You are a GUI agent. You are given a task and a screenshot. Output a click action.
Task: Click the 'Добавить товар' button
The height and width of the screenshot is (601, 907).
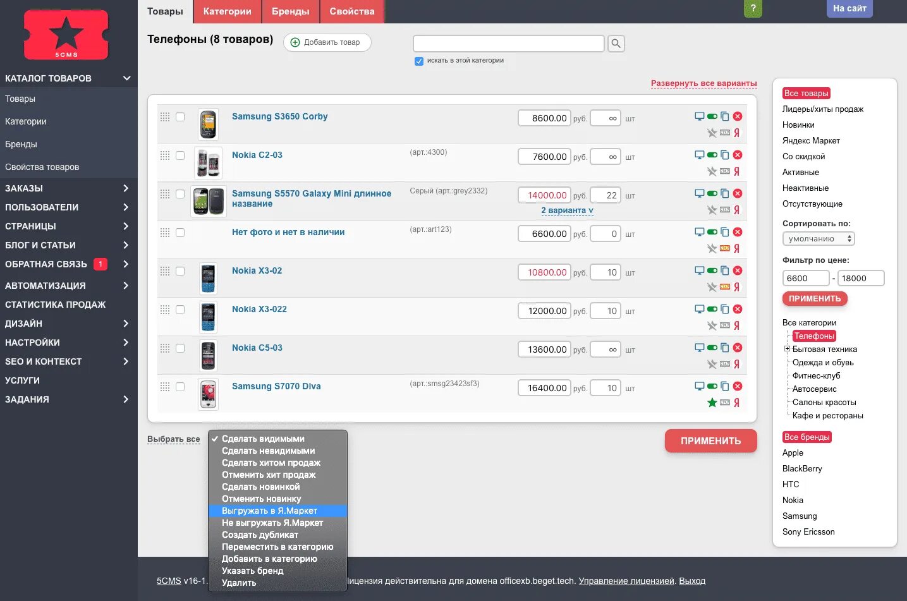[x=327, y=42]
